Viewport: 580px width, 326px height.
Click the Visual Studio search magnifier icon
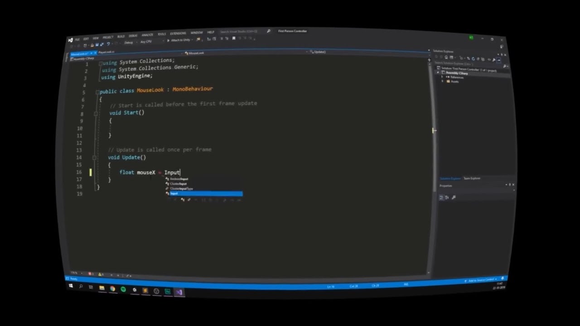pyautogui.click(x=268, y=31)
